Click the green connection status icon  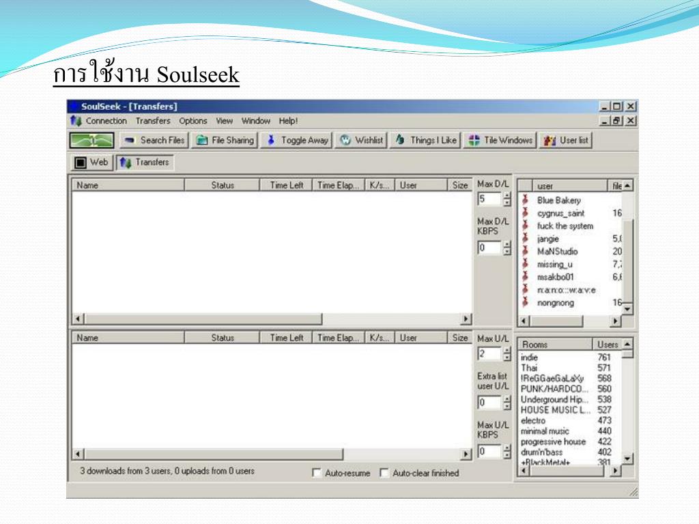pos(92,141)
